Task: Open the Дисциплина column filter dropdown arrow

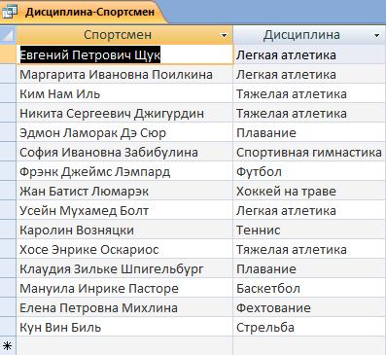Action: [x=376, y=35]
